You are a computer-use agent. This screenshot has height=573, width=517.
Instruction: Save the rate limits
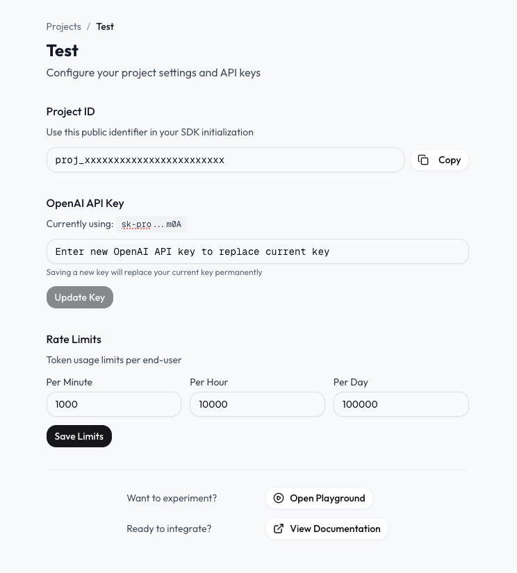(79, 436)
